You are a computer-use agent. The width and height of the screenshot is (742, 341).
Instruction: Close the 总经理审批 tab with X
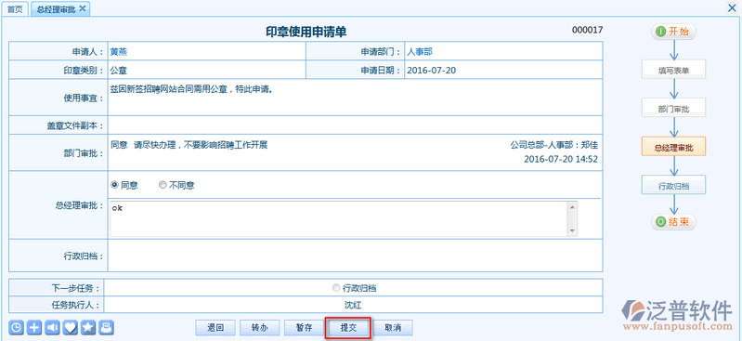pos(83,8)
